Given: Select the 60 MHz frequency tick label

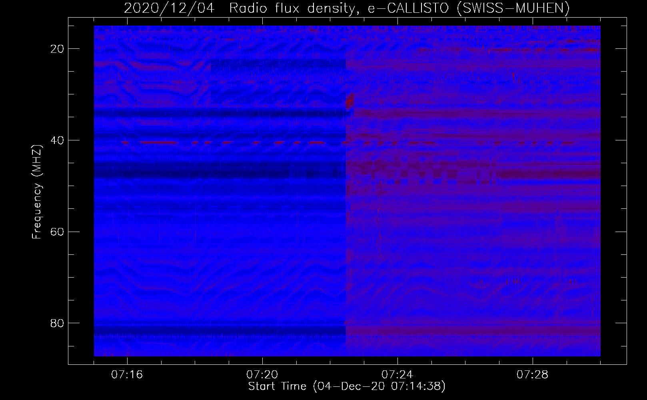Looking at the screenshot, I should click(x=57, y=232).
